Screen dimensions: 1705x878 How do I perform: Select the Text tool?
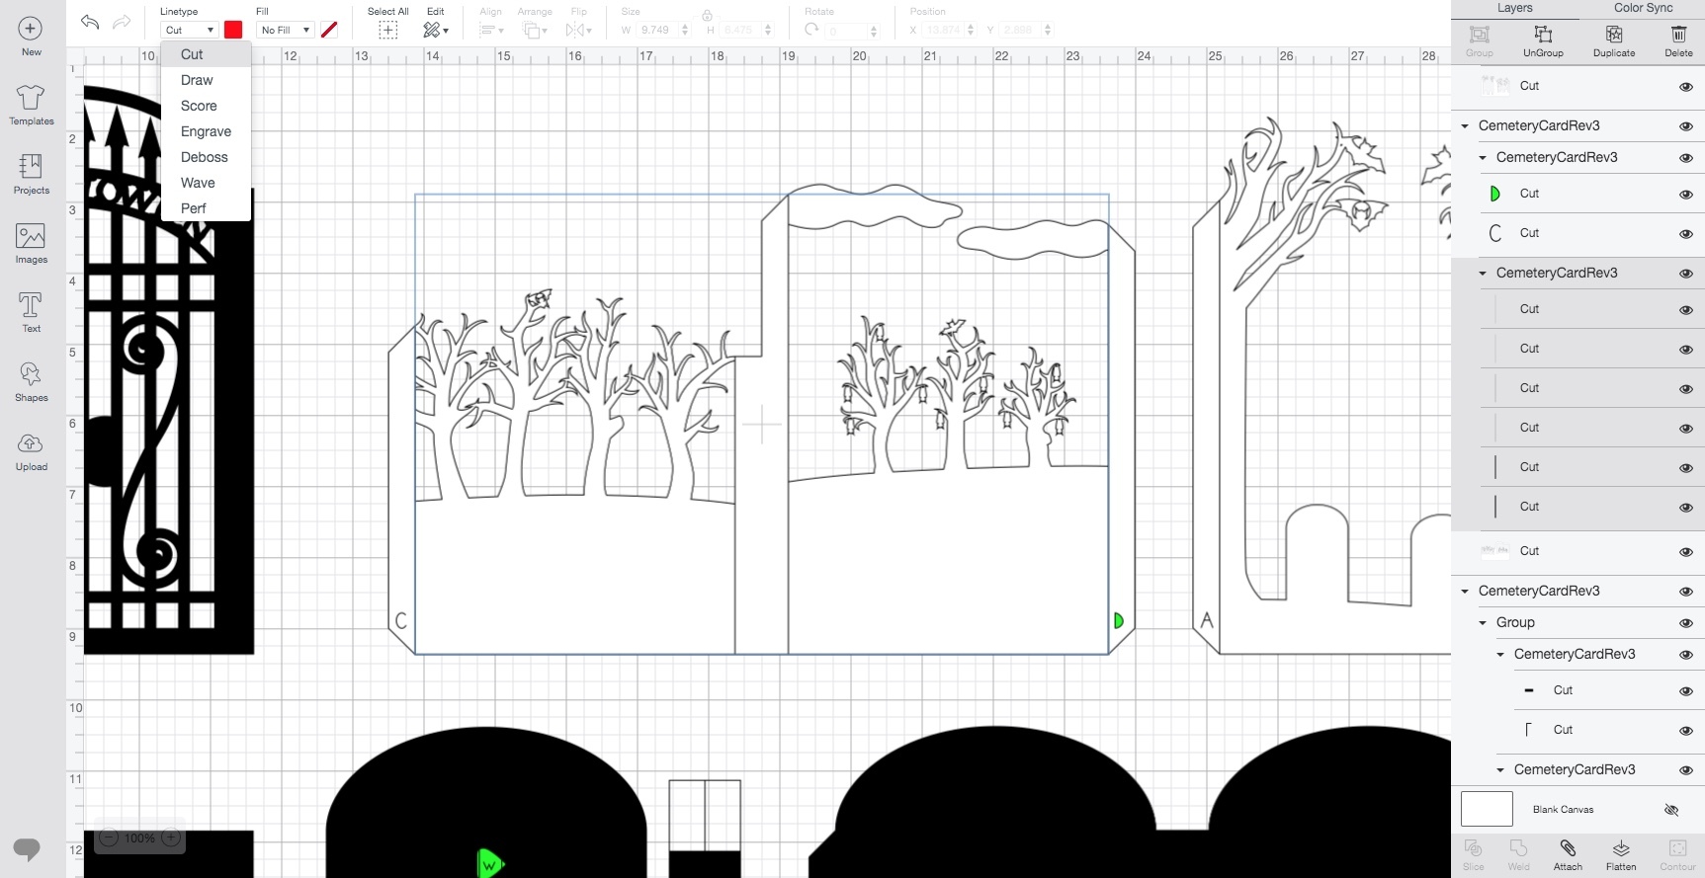click(x=31, y=305)
